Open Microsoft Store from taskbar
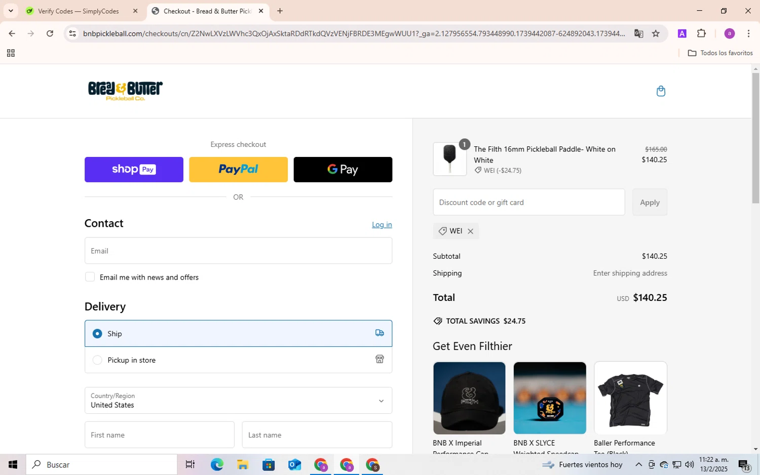Viewport: 760px width, 475px height. point(269,465)
